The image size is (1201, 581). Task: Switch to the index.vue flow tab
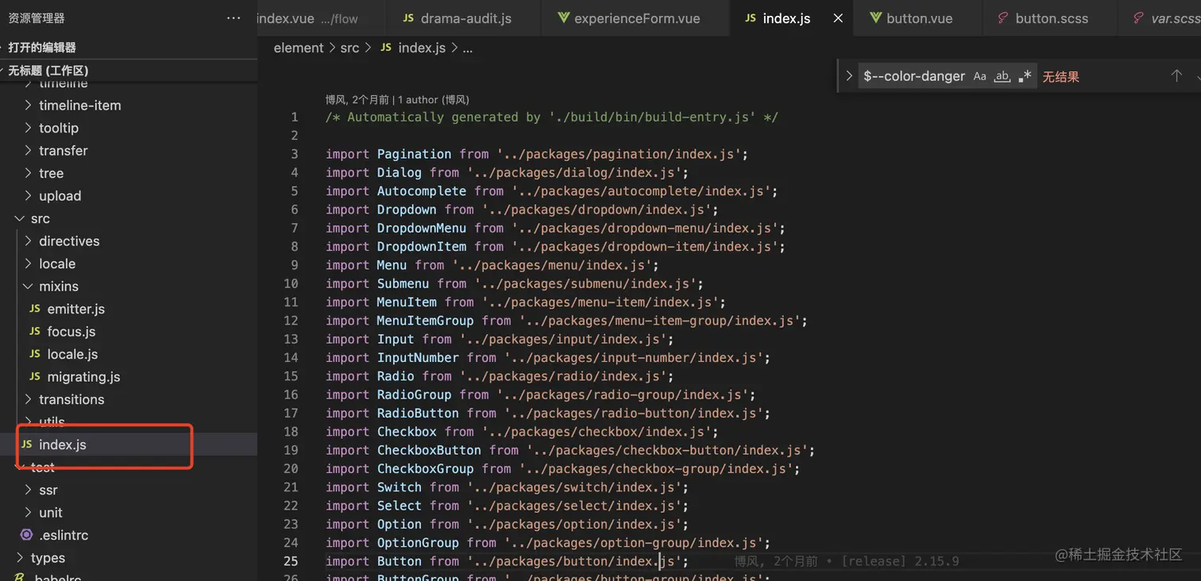322,17
